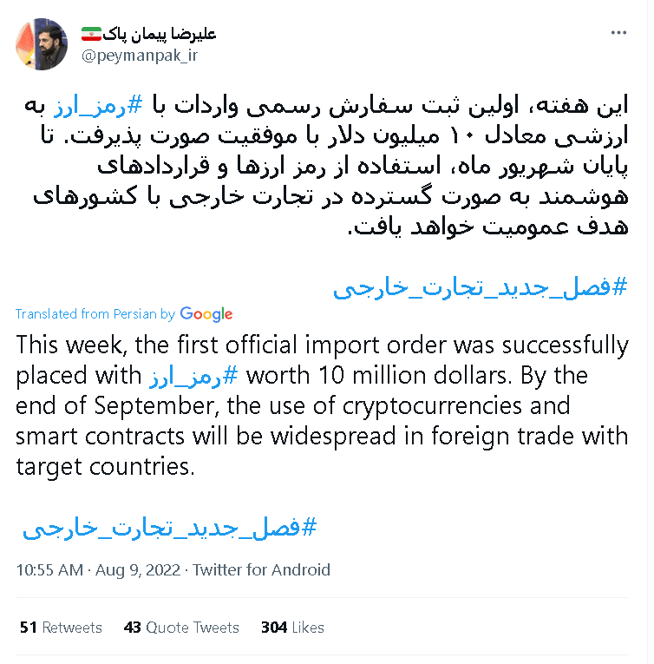Click the first line of the Persian tweet text

click(x=326, y=105)
